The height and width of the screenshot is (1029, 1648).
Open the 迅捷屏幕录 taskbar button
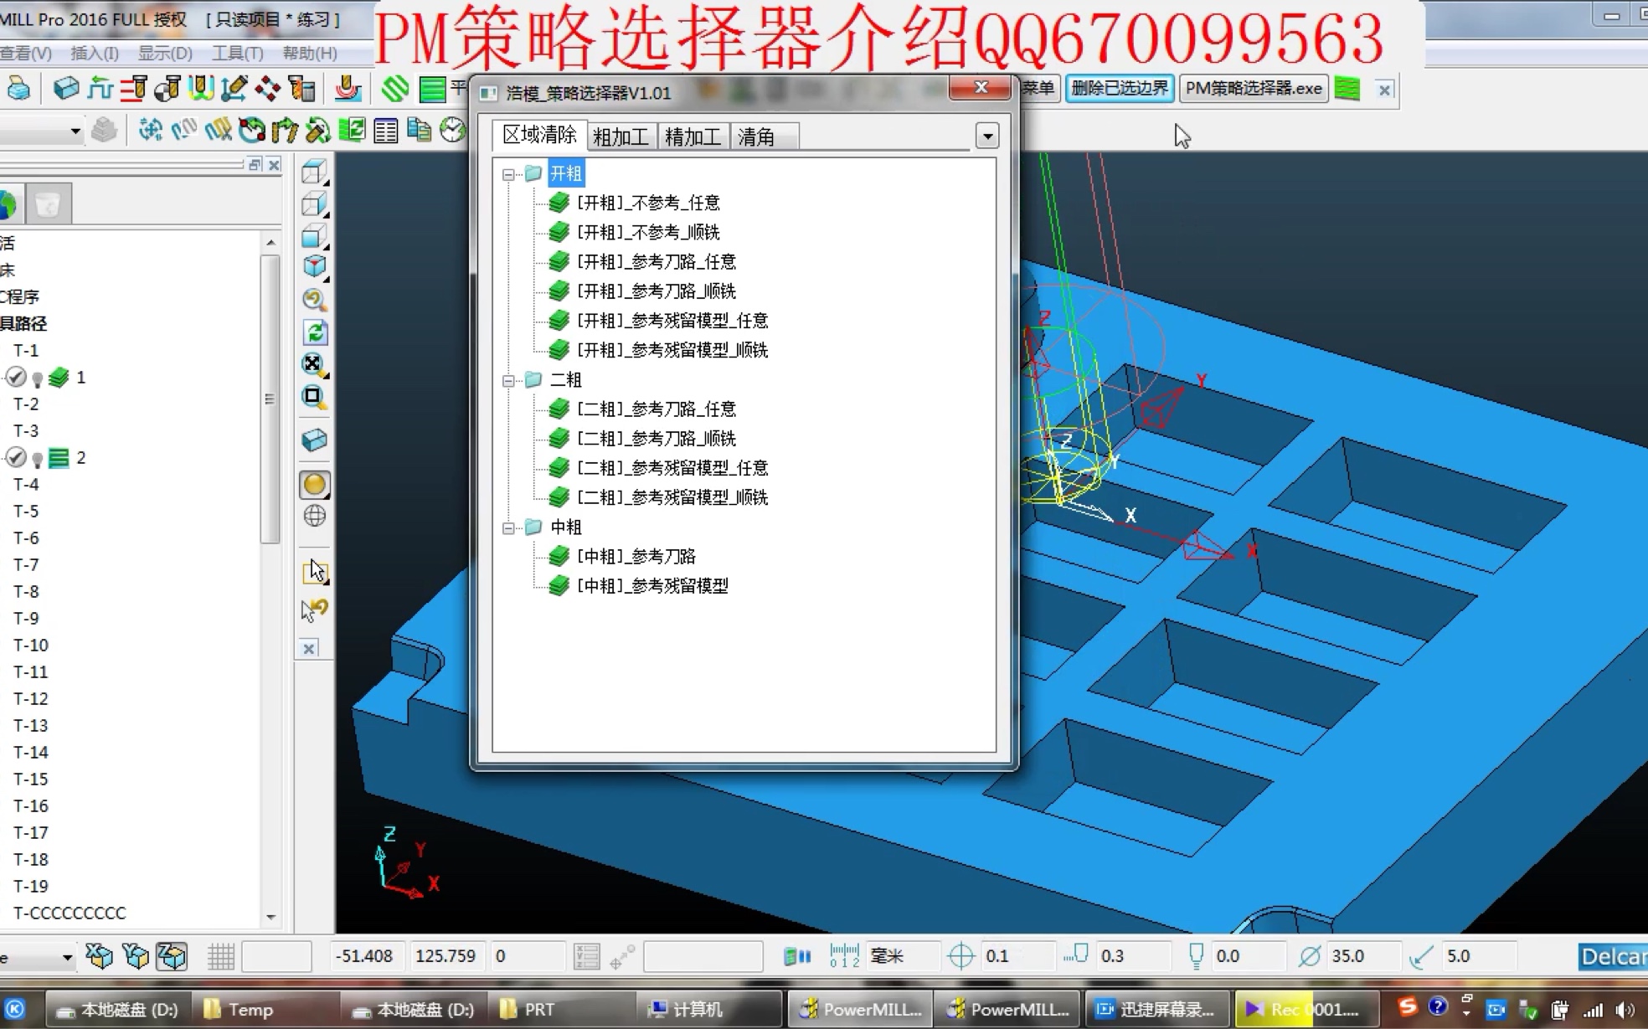pyautogui.click(x=1156, y=1009)
